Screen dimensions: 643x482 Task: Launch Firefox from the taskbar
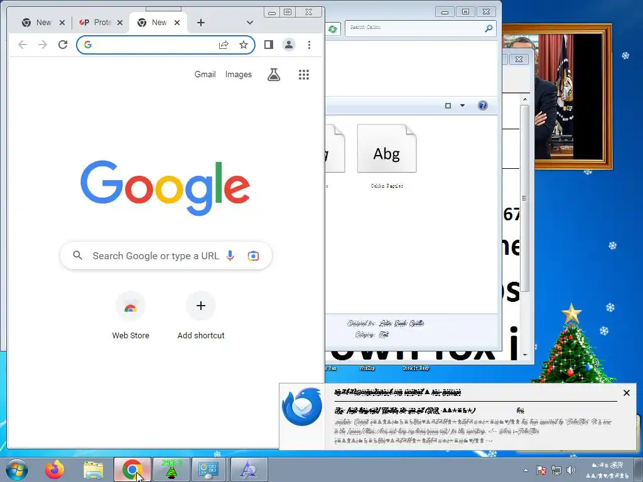pyautogui.click(x=55, y=470)
